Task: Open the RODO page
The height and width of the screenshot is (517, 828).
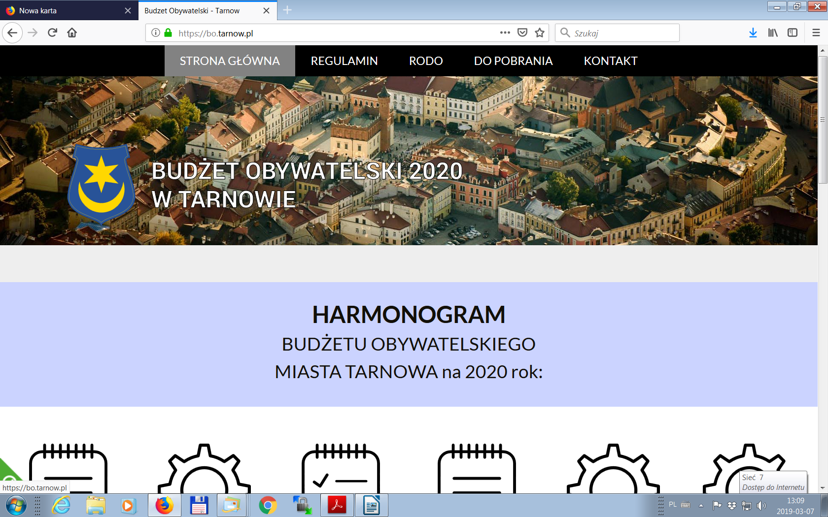Action: (x=426, y=61)
